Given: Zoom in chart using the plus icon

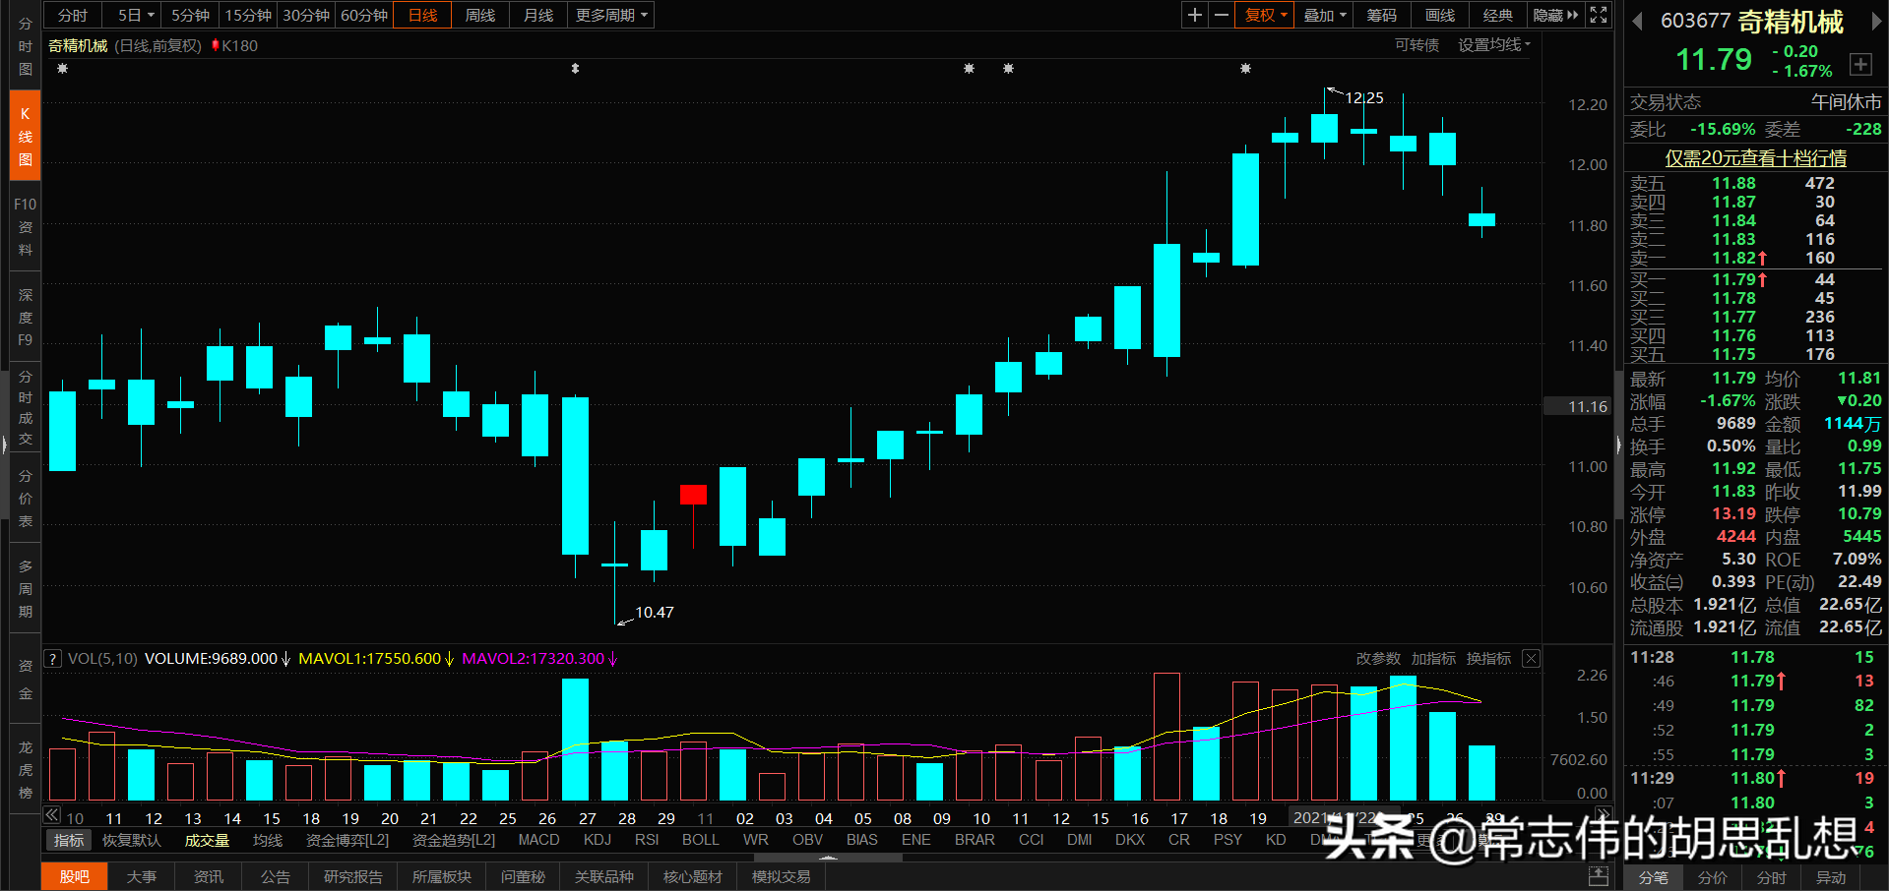Looking at the screenshot, I should 1193,15.
